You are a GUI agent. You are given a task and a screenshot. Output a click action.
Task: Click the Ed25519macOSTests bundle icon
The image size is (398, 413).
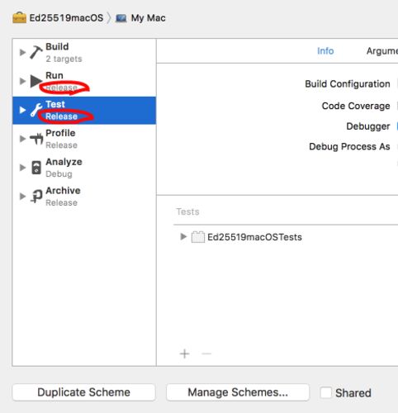pyautogui.click(x=198, y=237)
